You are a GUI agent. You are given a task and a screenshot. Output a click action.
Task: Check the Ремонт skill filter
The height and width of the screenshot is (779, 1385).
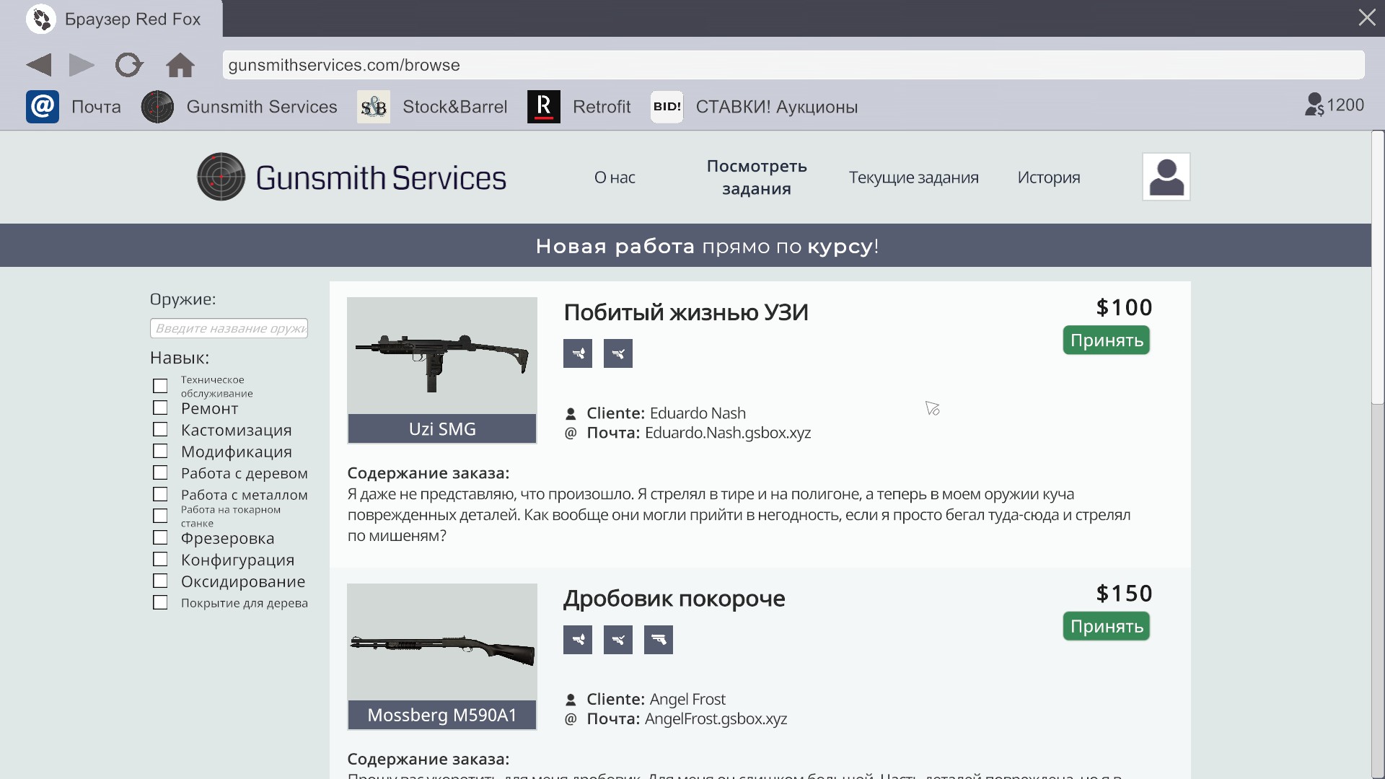tap(160, 408)
